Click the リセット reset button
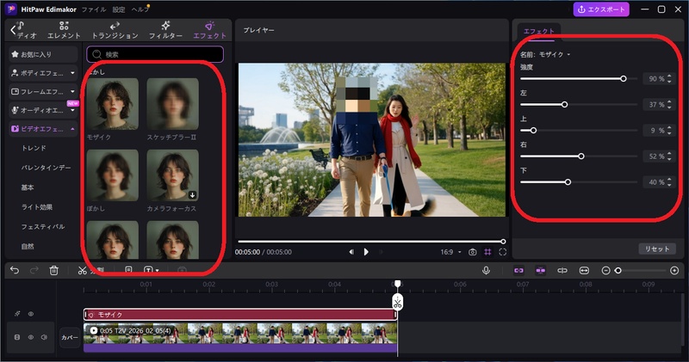The width and height of the screenshot is (689, 362). 657,248
